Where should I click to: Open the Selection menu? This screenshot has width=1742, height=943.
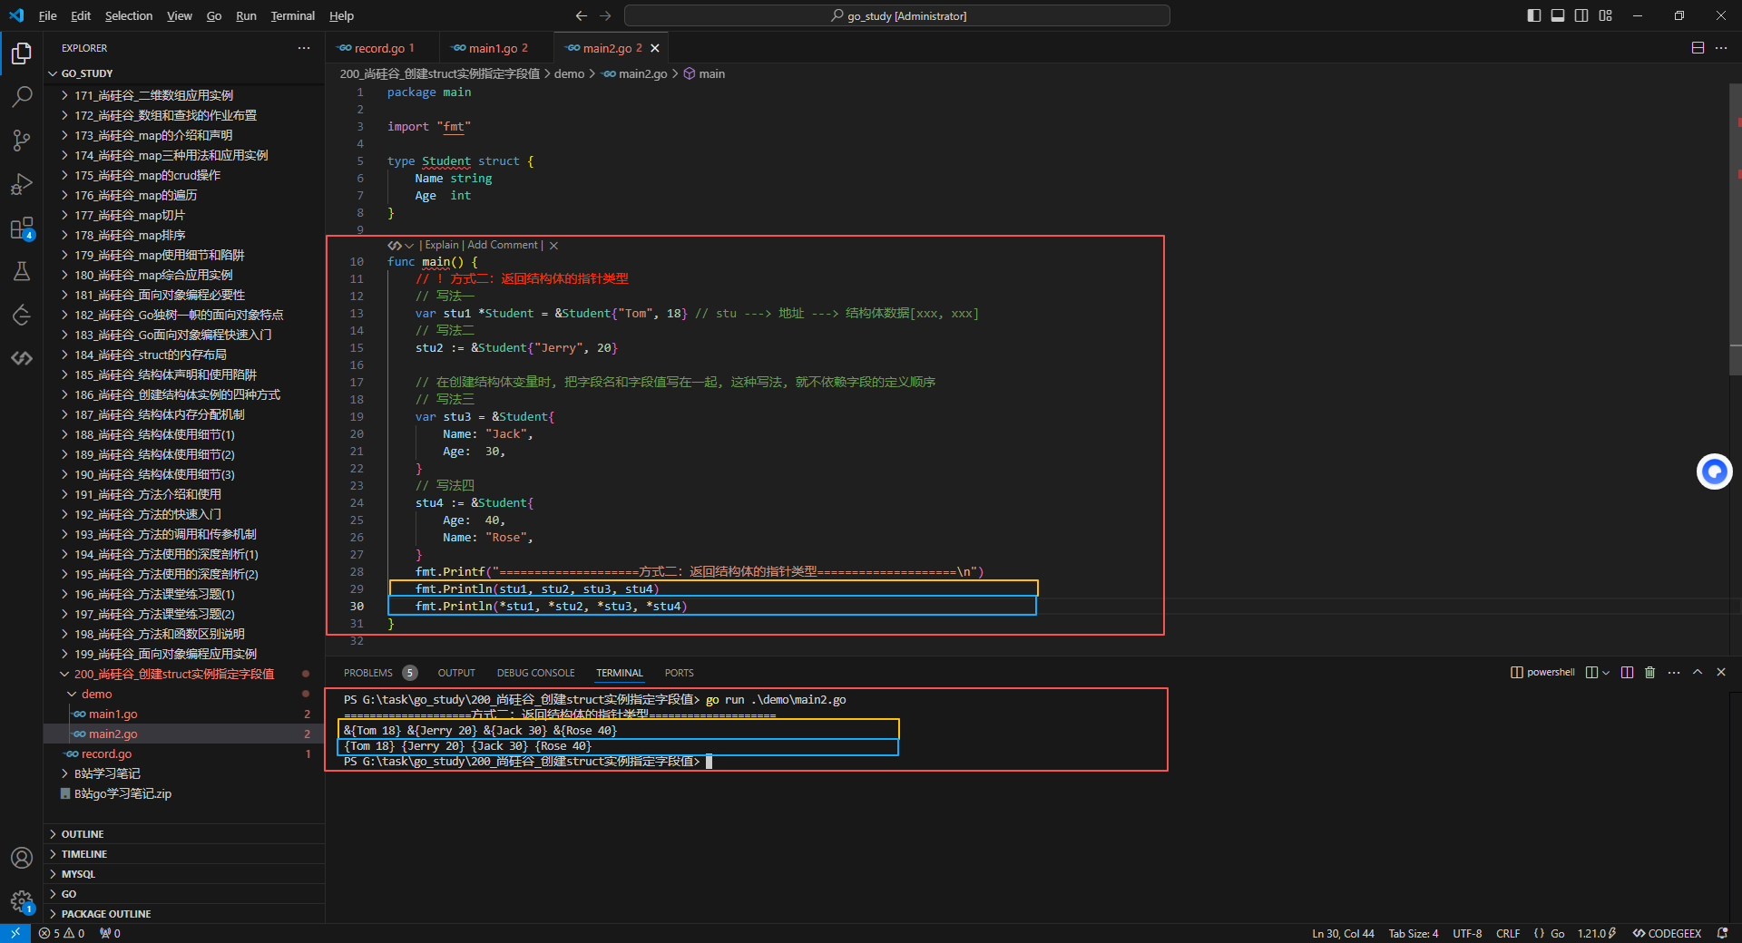coord(129,15)
